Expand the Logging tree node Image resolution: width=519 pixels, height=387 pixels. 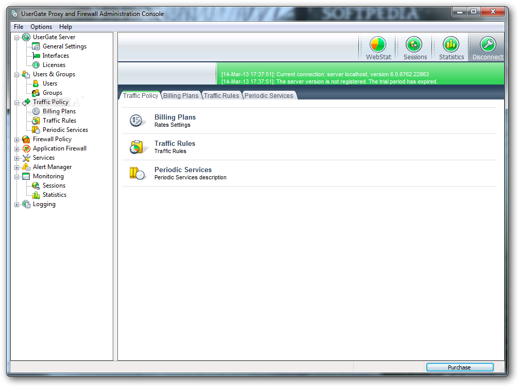tap(16, 205)
